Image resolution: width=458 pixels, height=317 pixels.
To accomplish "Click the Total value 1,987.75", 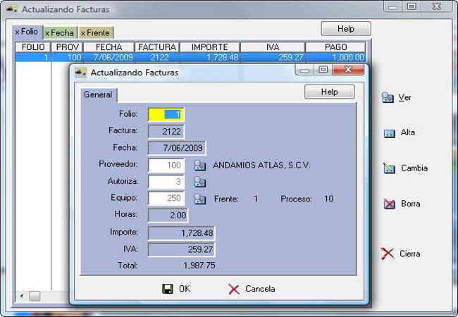I will [x=199, y=266].
